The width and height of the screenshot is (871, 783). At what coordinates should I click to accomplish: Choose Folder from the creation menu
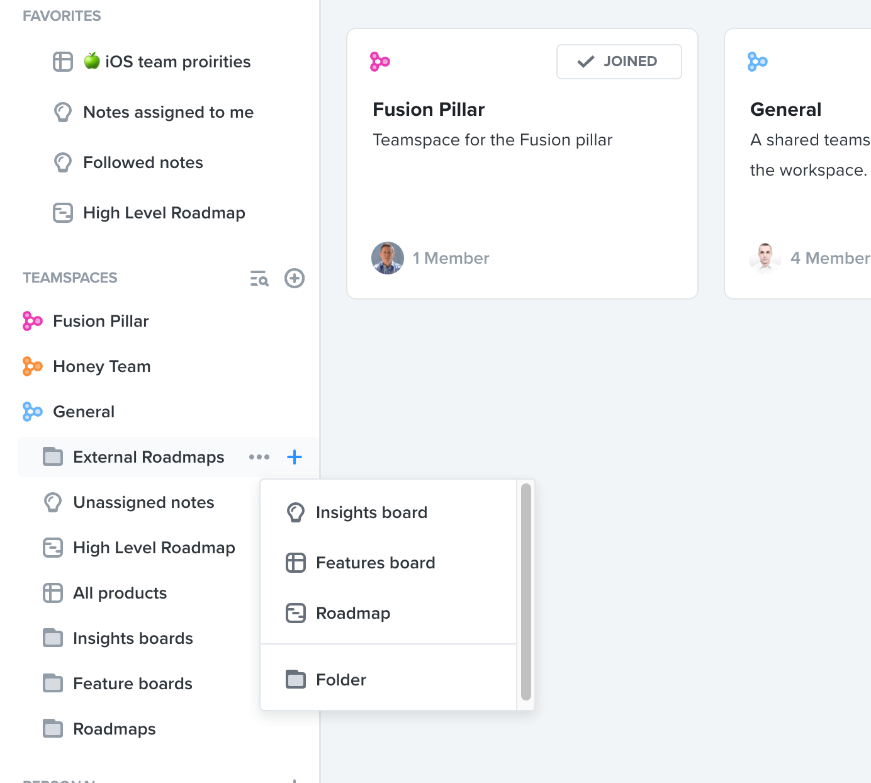coord(340,679)
